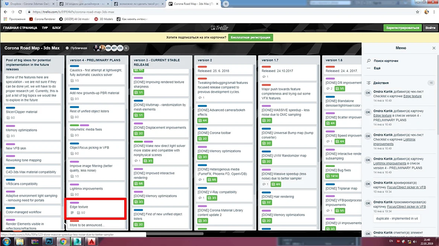The image size is (439, 246).
Task: Open the Приложения apps bookmark
Action: 14,19
